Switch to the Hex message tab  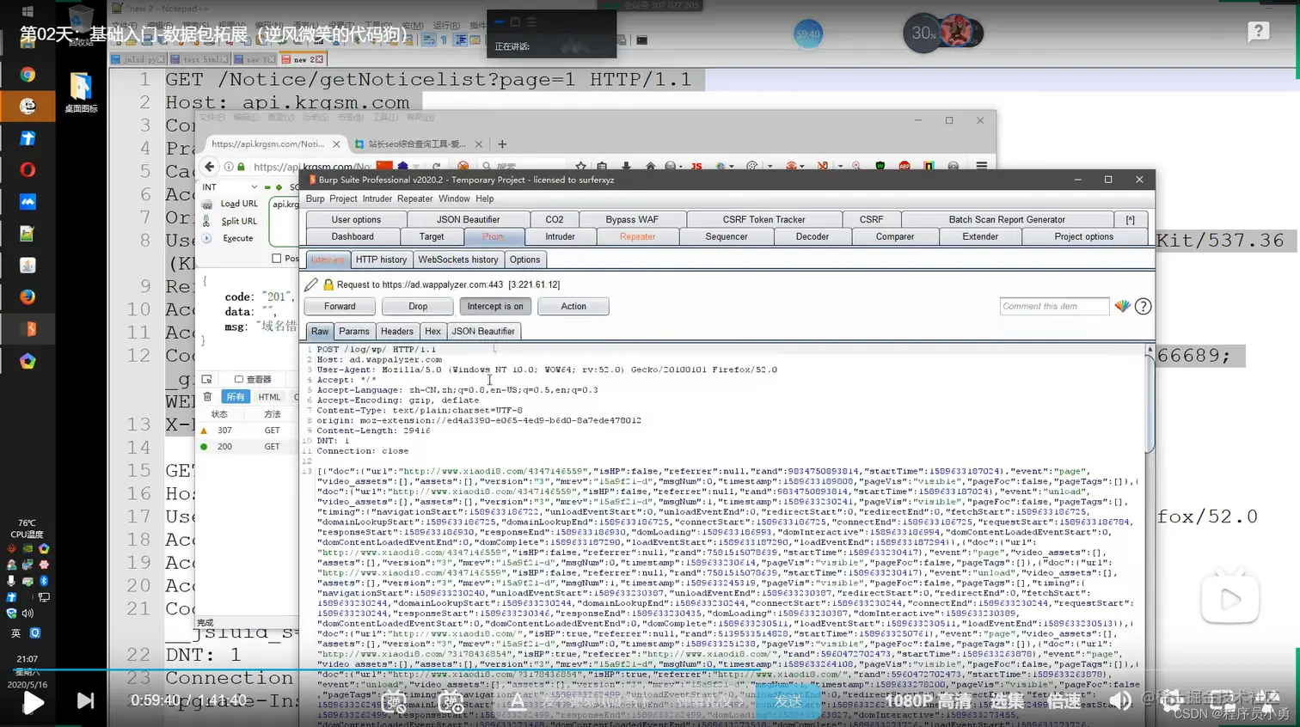[x=432, y=332]
